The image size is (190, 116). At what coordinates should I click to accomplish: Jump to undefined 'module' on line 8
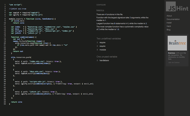103,50
